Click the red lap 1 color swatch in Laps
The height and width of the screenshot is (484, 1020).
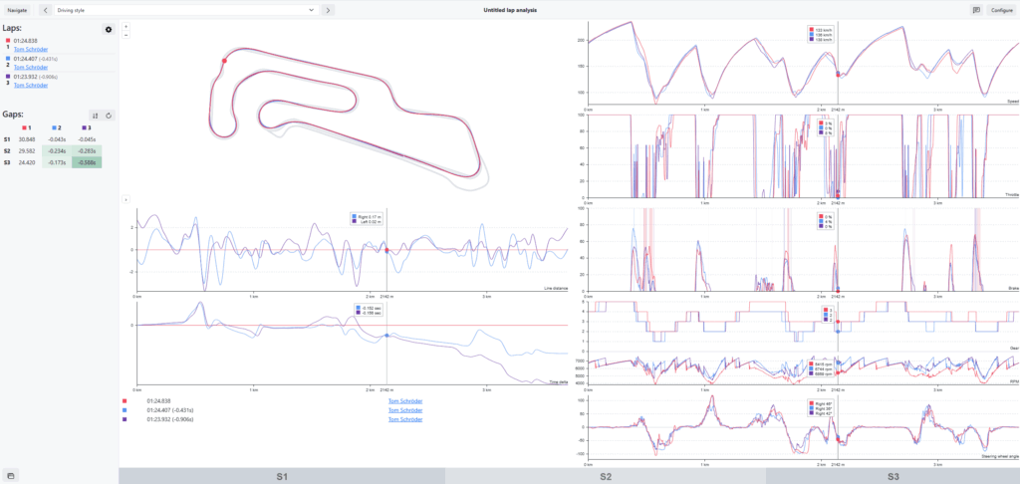8,41
